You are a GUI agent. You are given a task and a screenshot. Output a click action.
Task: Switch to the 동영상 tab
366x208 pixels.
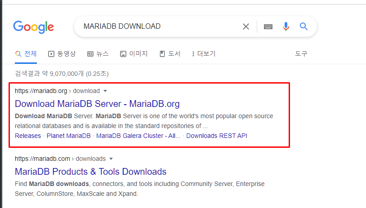click(62, 54)
